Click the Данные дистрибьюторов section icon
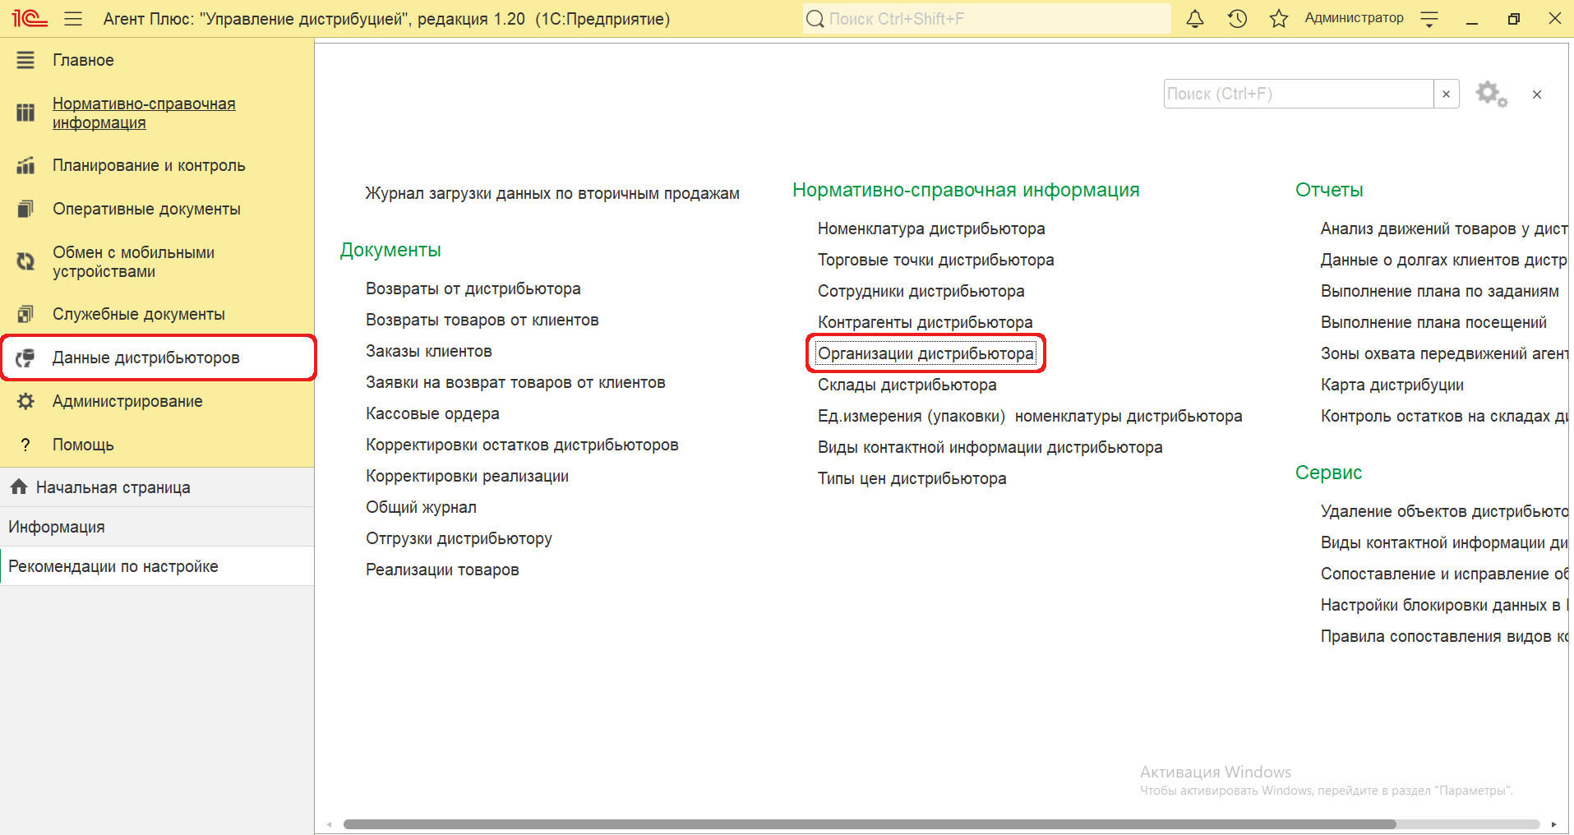Image resolution: width=1574 pixels, height=835 pixels. (x=25, y=358)
